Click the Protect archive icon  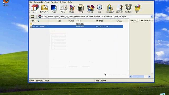[x=128, y=9]
